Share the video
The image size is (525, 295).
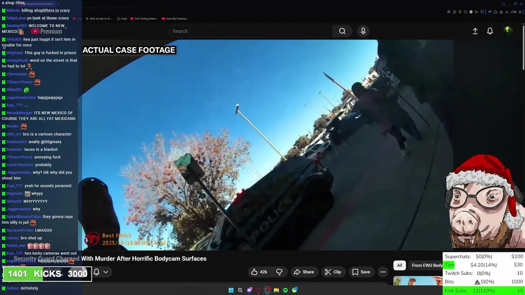(304, 272)
